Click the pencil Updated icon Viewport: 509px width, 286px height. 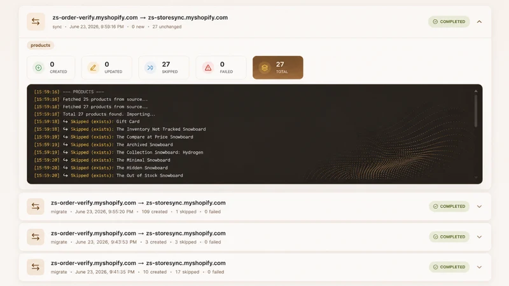click(93, 67)
